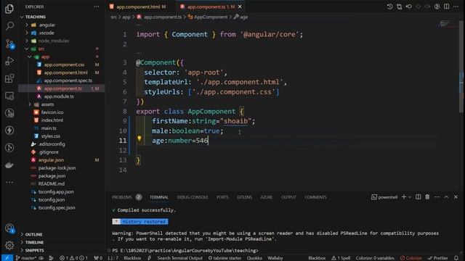
Task: Open the remote window indicator
Action: 7,258
